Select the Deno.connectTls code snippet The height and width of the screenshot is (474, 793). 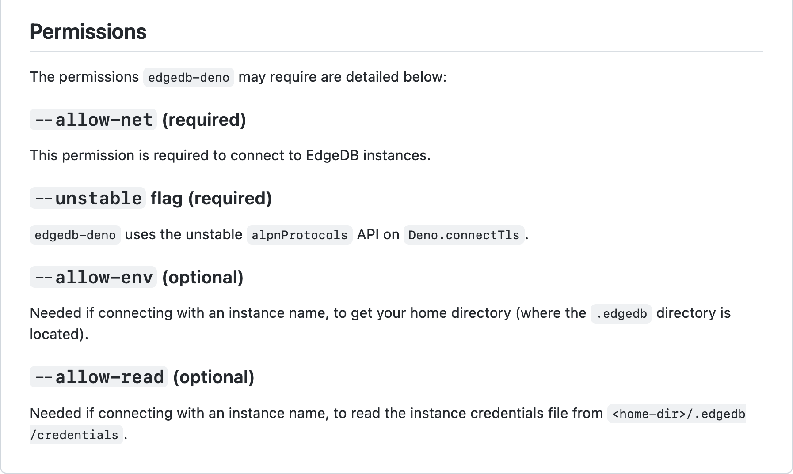coord(464,235)
